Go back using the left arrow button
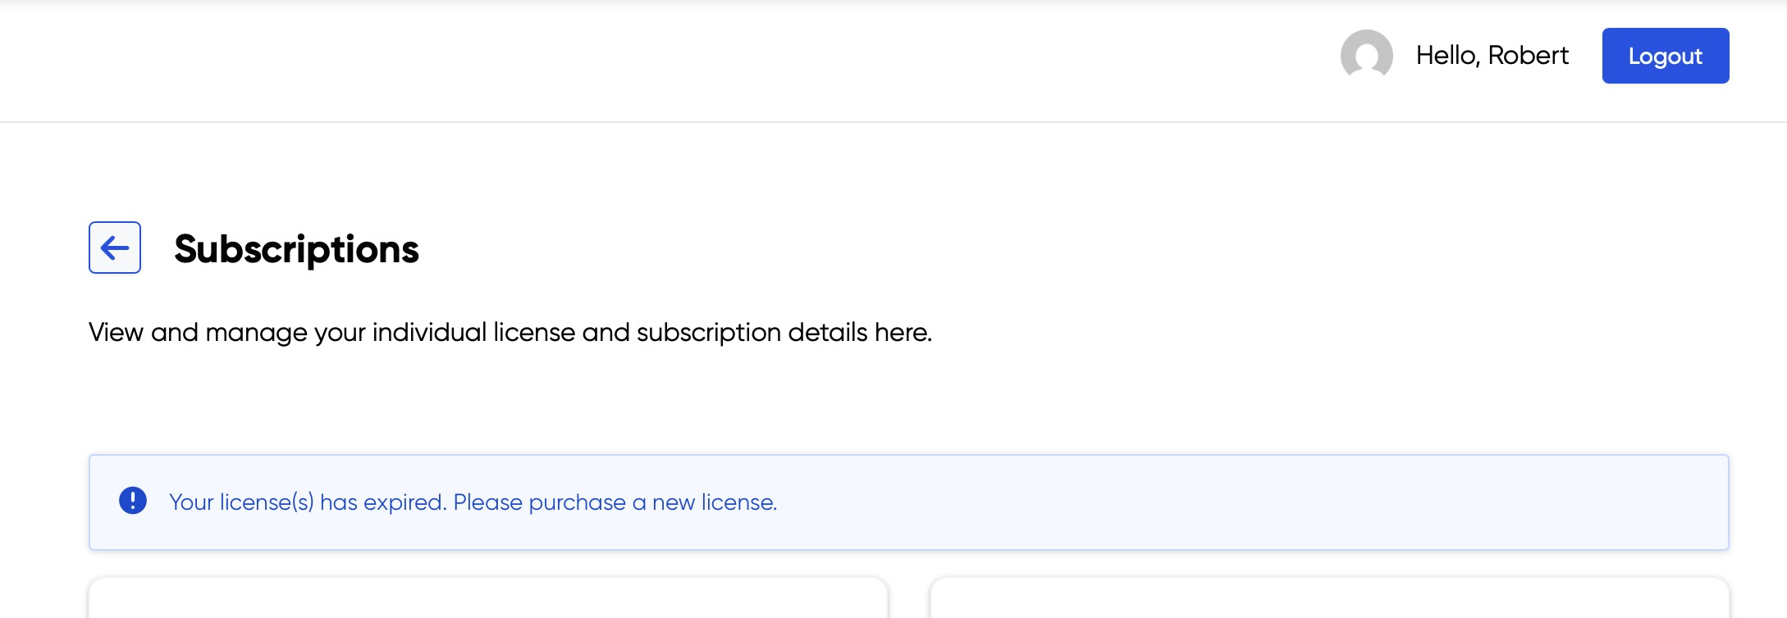Screen dimensions: 1787x618 coord(115,248)
